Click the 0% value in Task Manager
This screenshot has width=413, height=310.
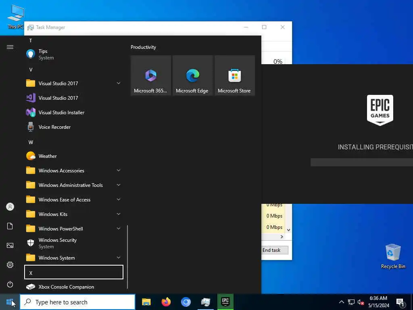277,61
